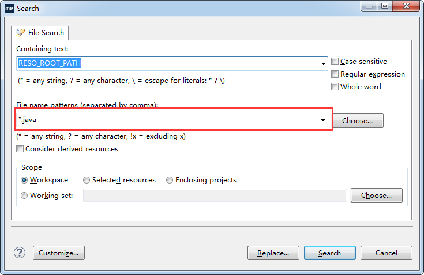This screenshot has width=424, height=275.
Task: Click the MyEclipse 'me' window icon
Action: [x=9, y=9]
